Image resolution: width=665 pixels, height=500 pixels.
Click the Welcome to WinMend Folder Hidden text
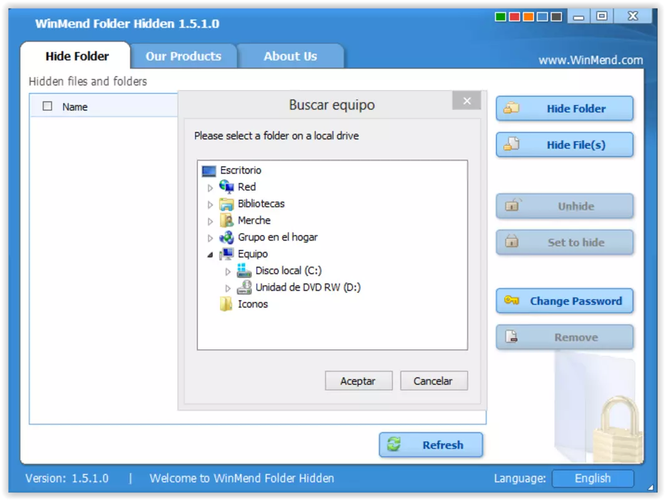tap(242, 478)
